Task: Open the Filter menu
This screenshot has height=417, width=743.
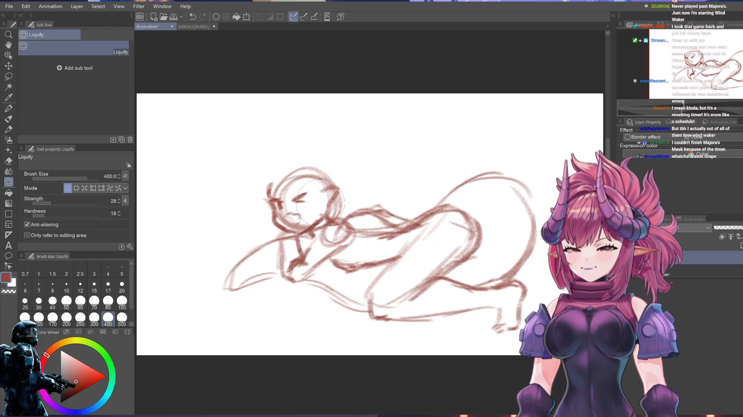Action: [x=139, y=6]
